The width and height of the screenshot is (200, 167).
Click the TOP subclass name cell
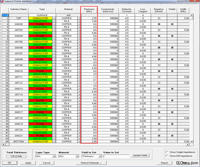[x=19, y=18]
